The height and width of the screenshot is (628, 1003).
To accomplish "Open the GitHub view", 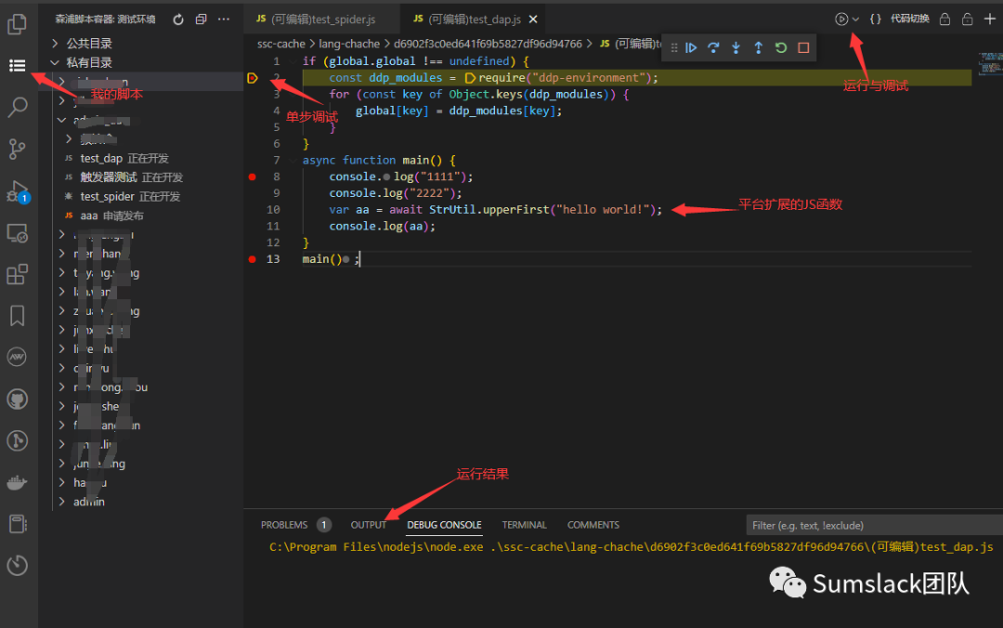I will (18, 399).
